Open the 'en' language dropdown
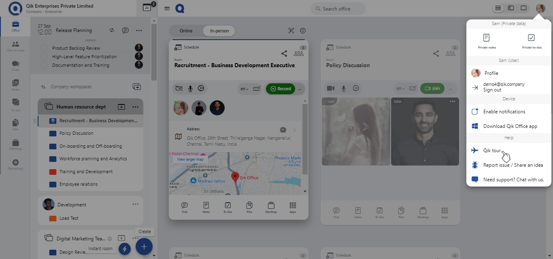Viewport: 553px width, 259px height. click(243, 89)
